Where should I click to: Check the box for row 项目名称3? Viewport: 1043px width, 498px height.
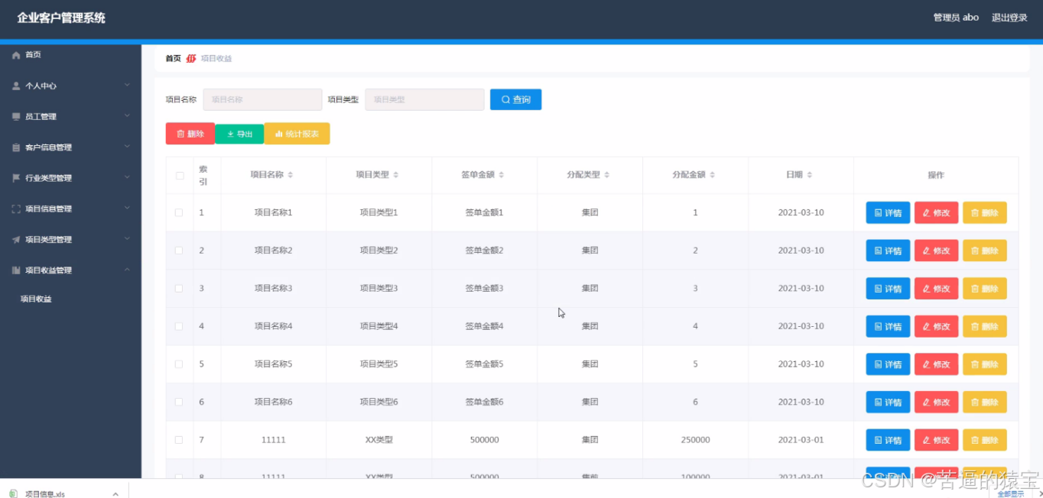click(x=179, y=288)
